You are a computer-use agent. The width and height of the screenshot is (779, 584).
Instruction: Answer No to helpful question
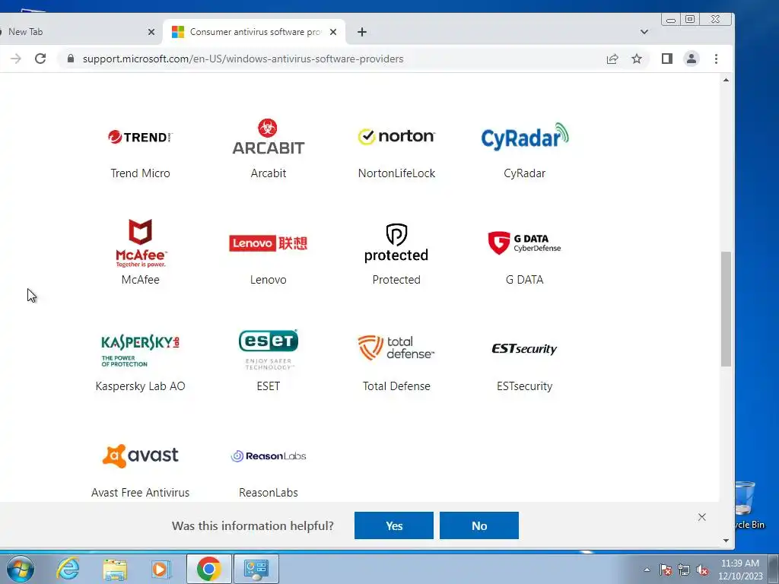tap(479, 525)
